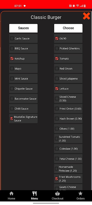Viewport: 92px width, 205px height.
Task: Select the Chipotle Sauce checkbox
Action: point(12,88)
